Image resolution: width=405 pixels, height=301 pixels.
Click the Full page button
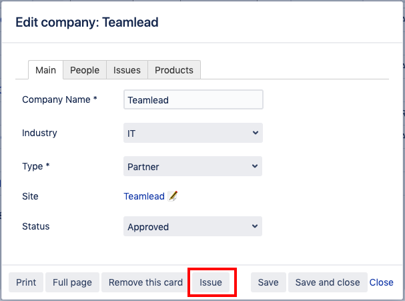tap(72, 282)
